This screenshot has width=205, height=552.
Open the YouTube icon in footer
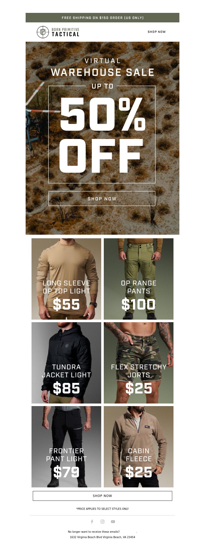[113, 521]
